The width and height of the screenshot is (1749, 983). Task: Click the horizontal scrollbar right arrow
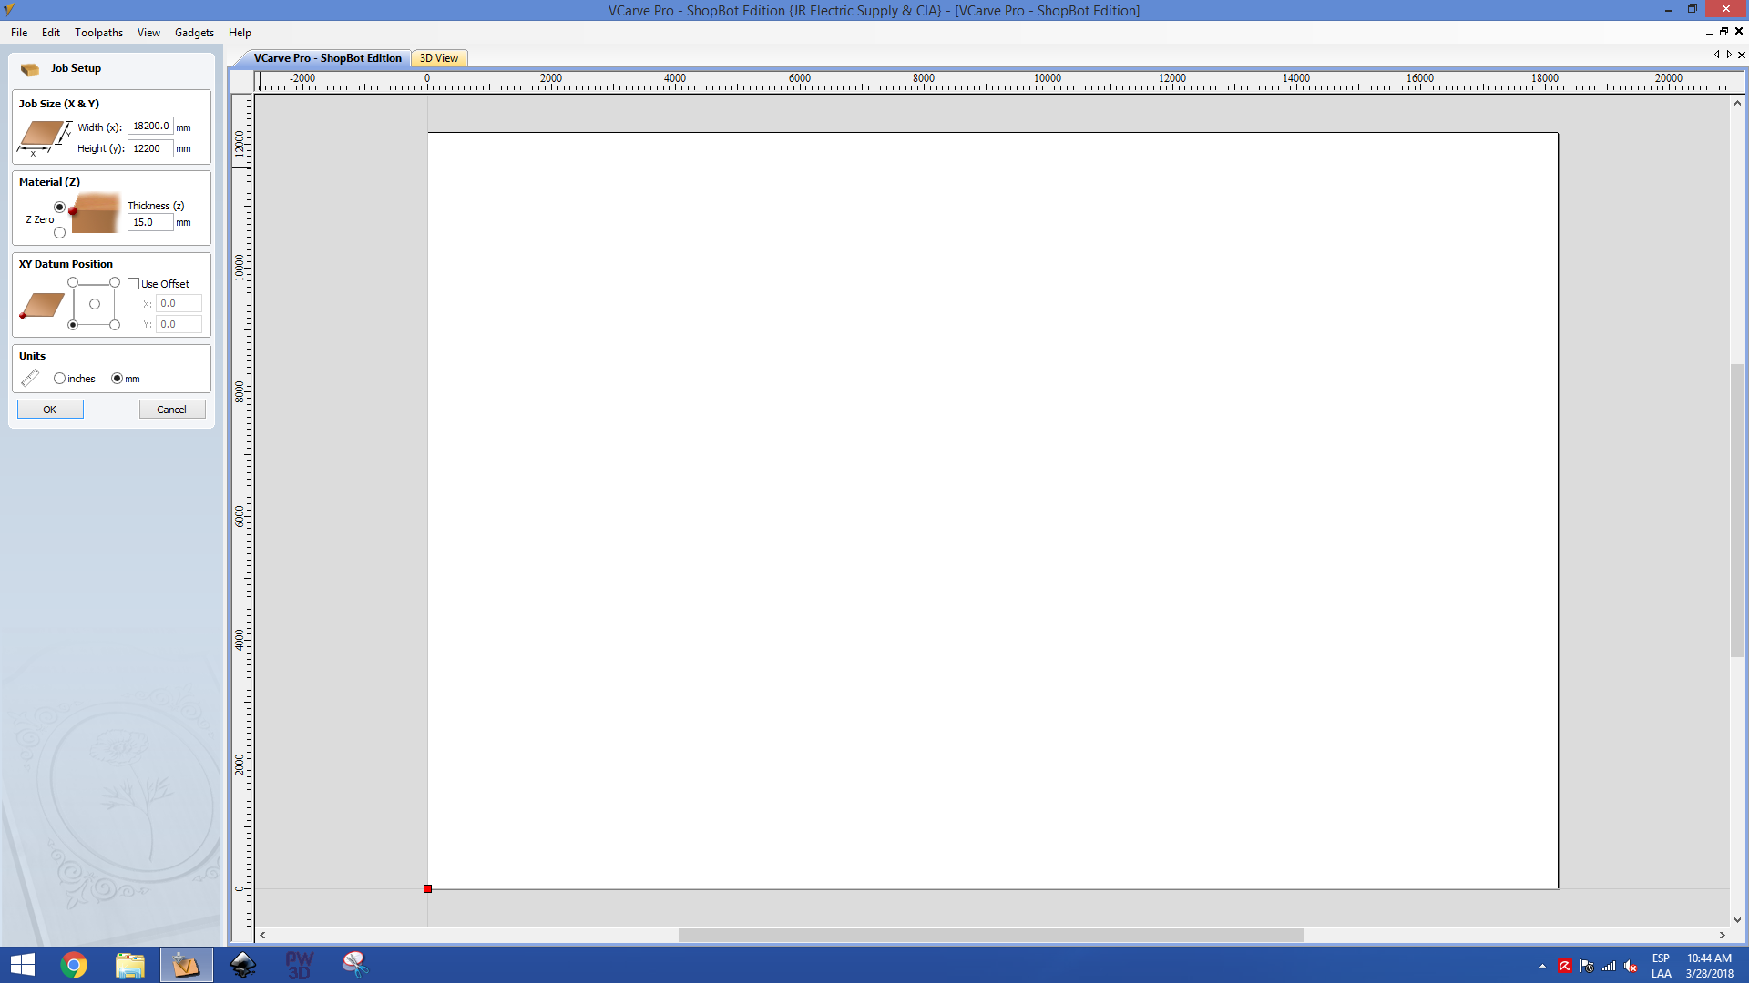[x=1722, y=935]
